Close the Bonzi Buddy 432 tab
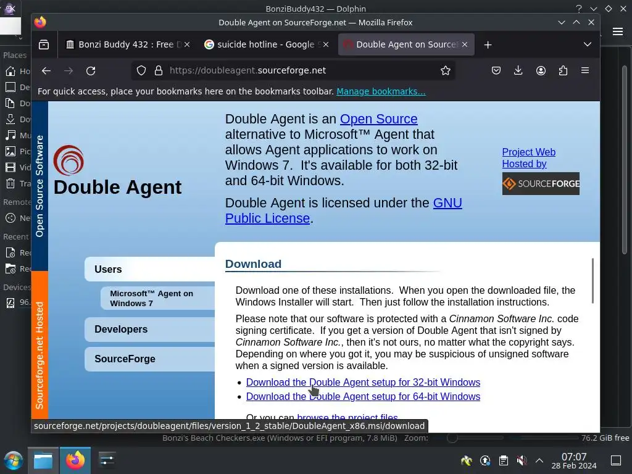The height and width of the screenshot is (474, 632). click(187, 44)
